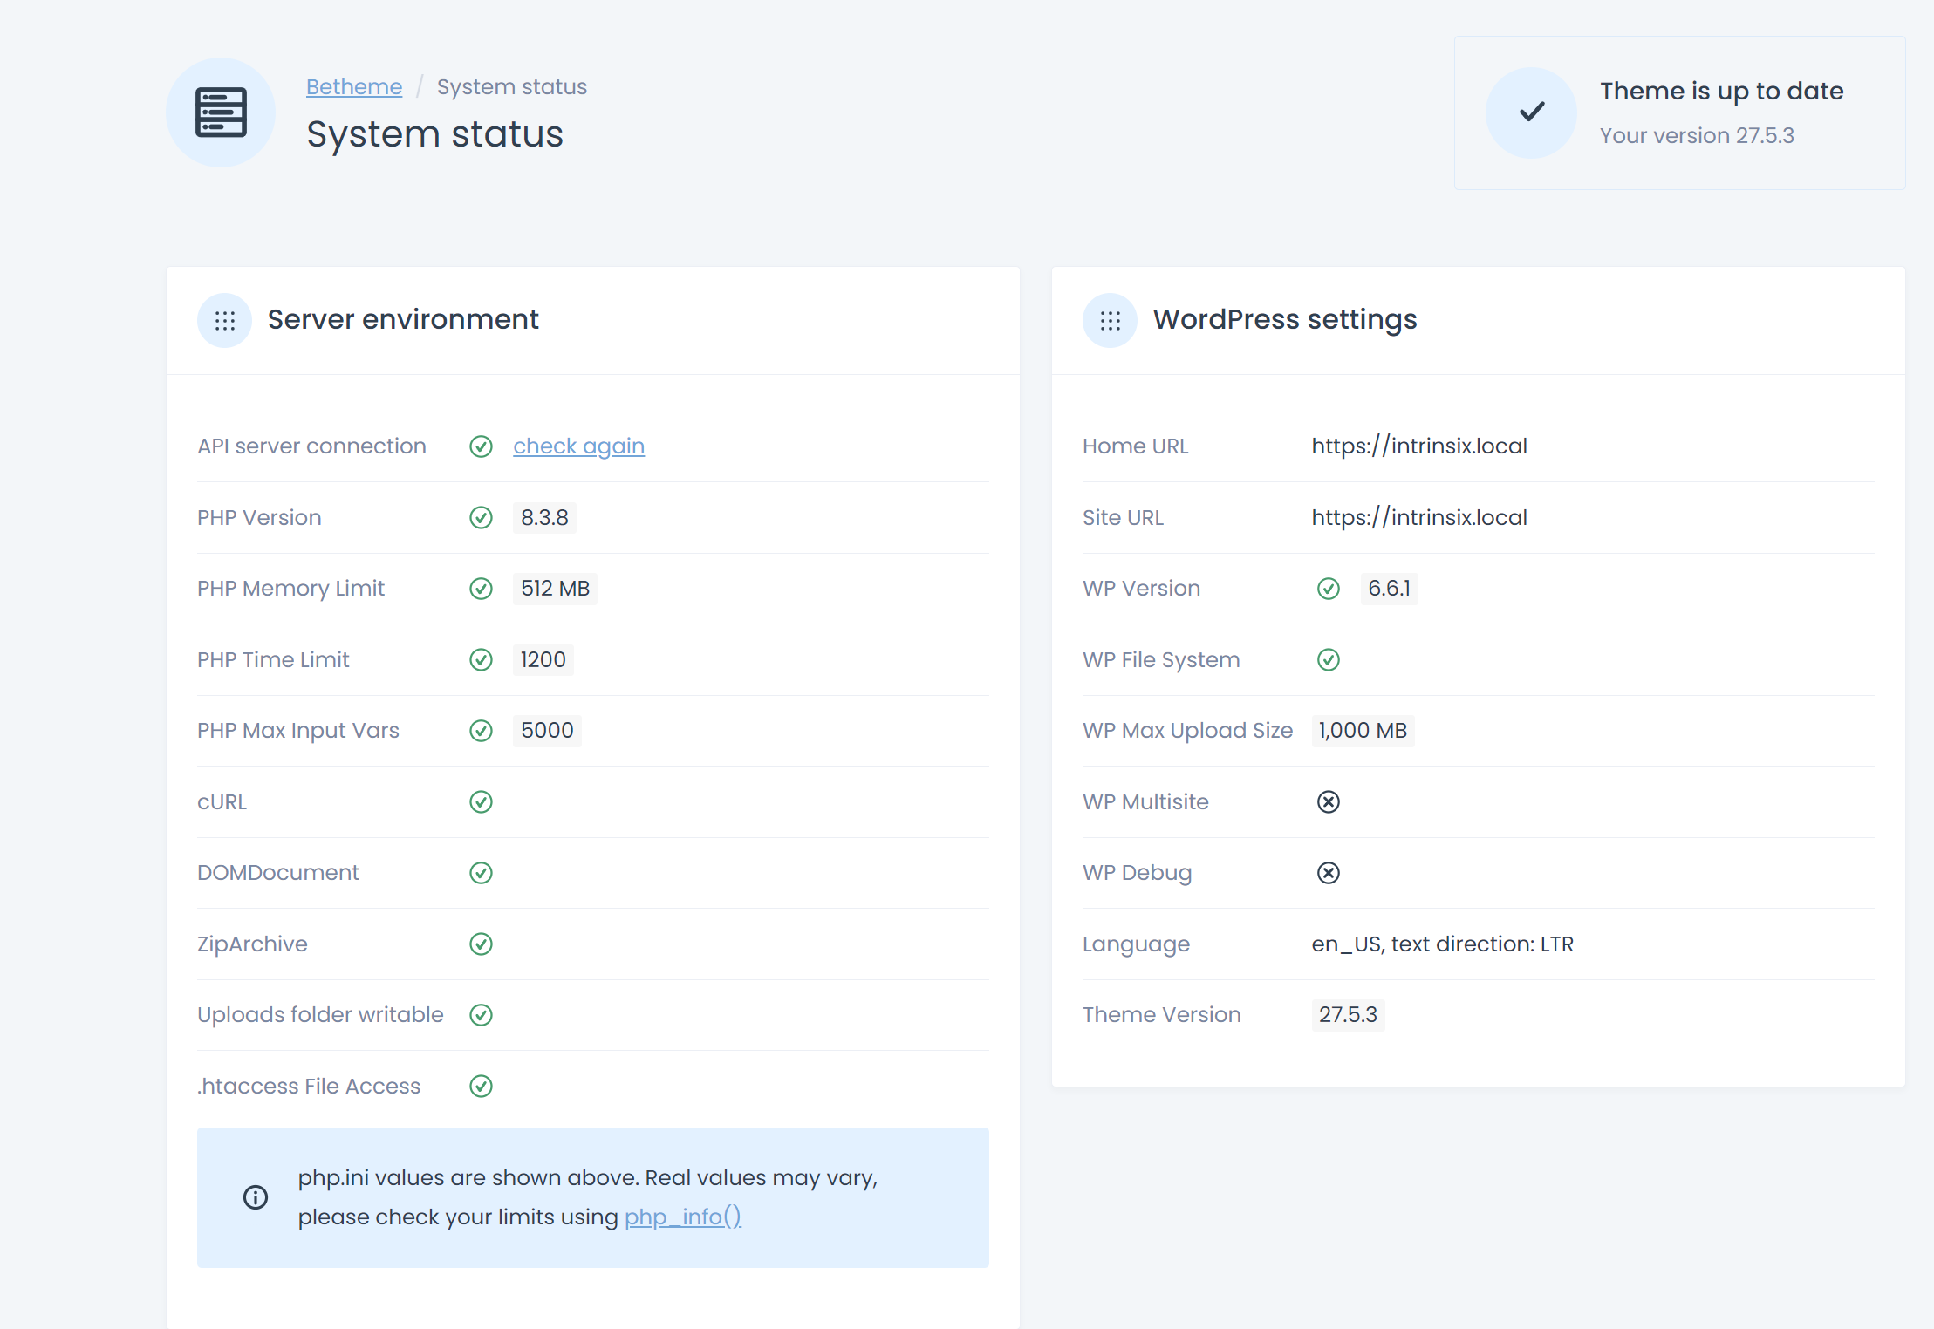1934x1329 pixels.
Task: Click the 1,000 MB upload size value
Action: 1363,731
